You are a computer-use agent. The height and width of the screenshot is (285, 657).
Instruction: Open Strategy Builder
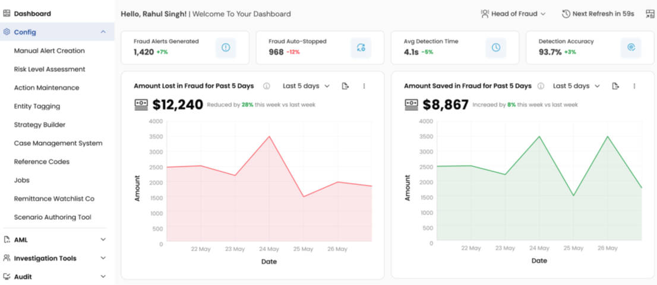(40, 124)
